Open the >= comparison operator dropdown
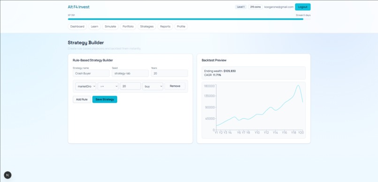The image size is (378, 182). click(108, 86)
